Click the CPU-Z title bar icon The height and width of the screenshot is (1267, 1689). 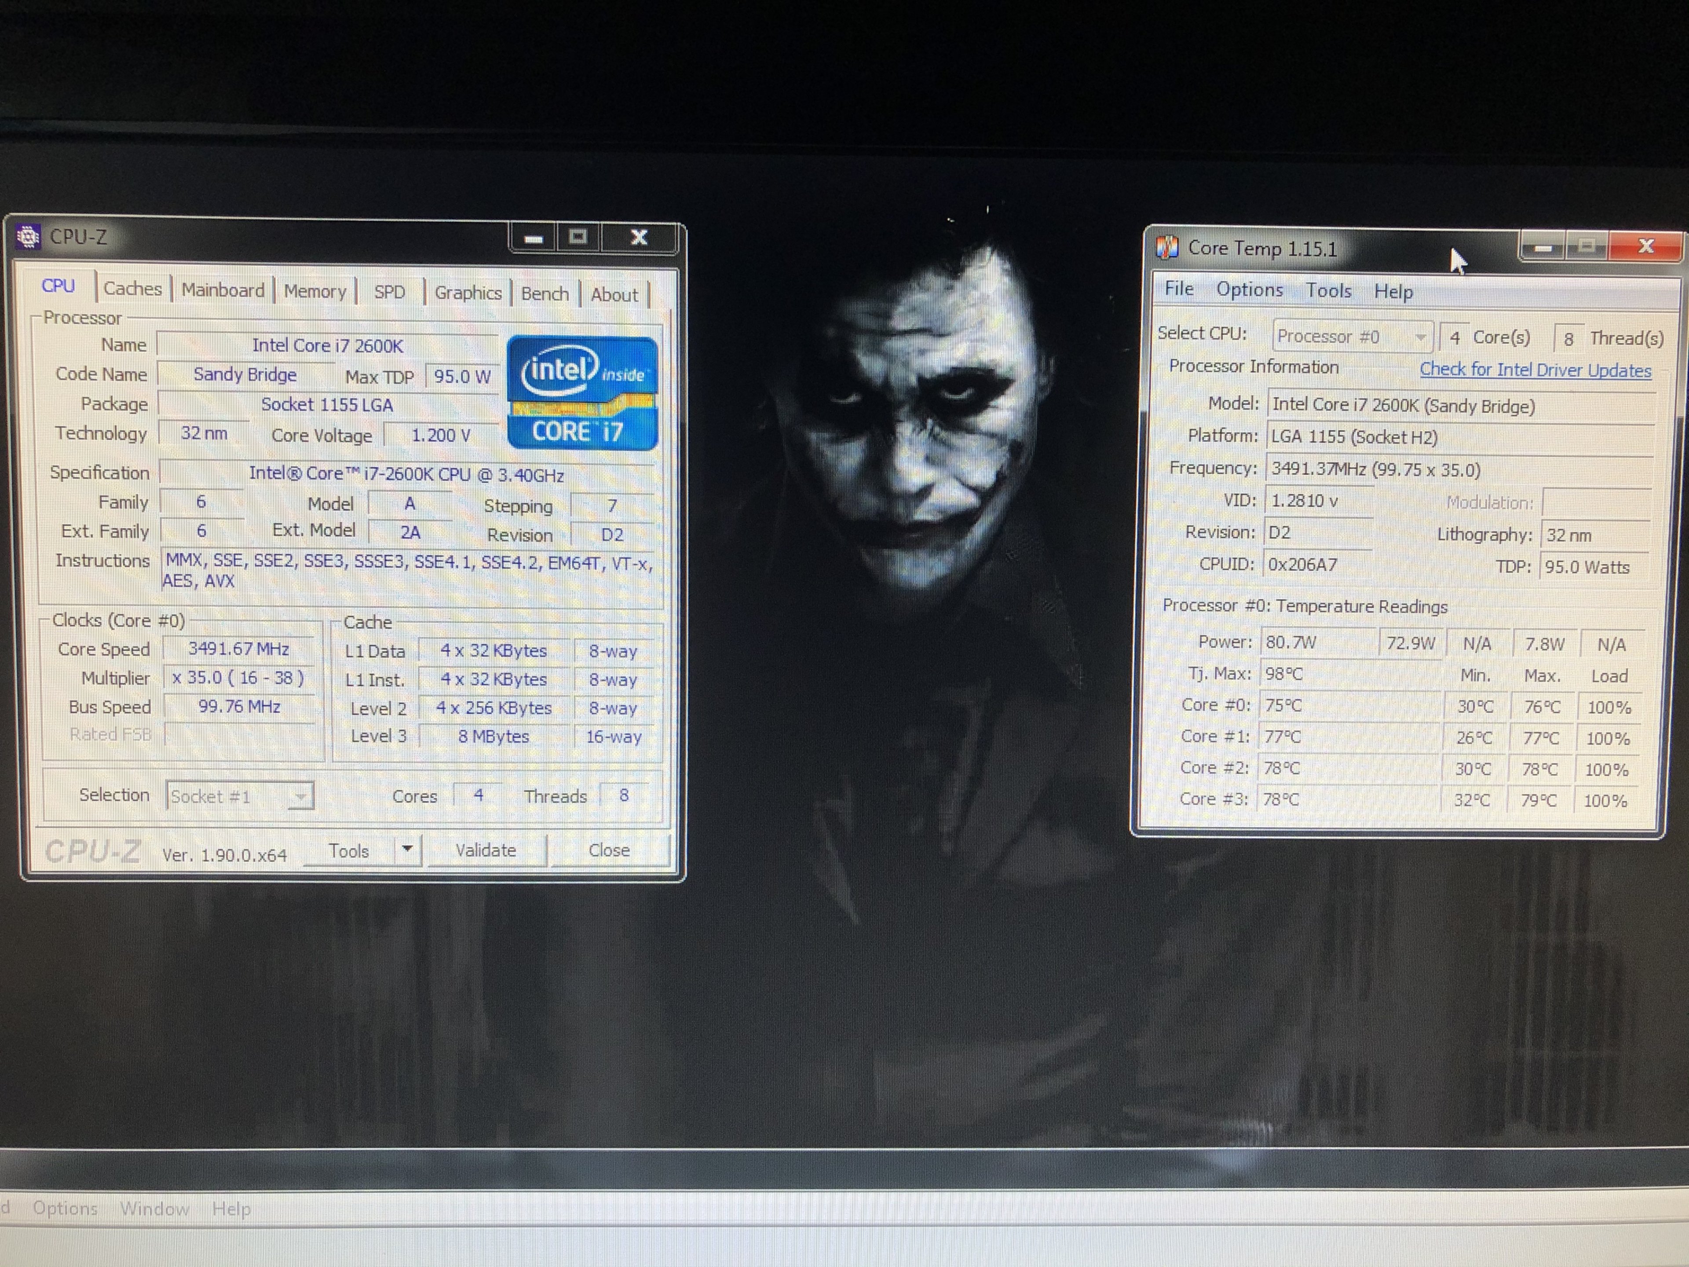28,237
